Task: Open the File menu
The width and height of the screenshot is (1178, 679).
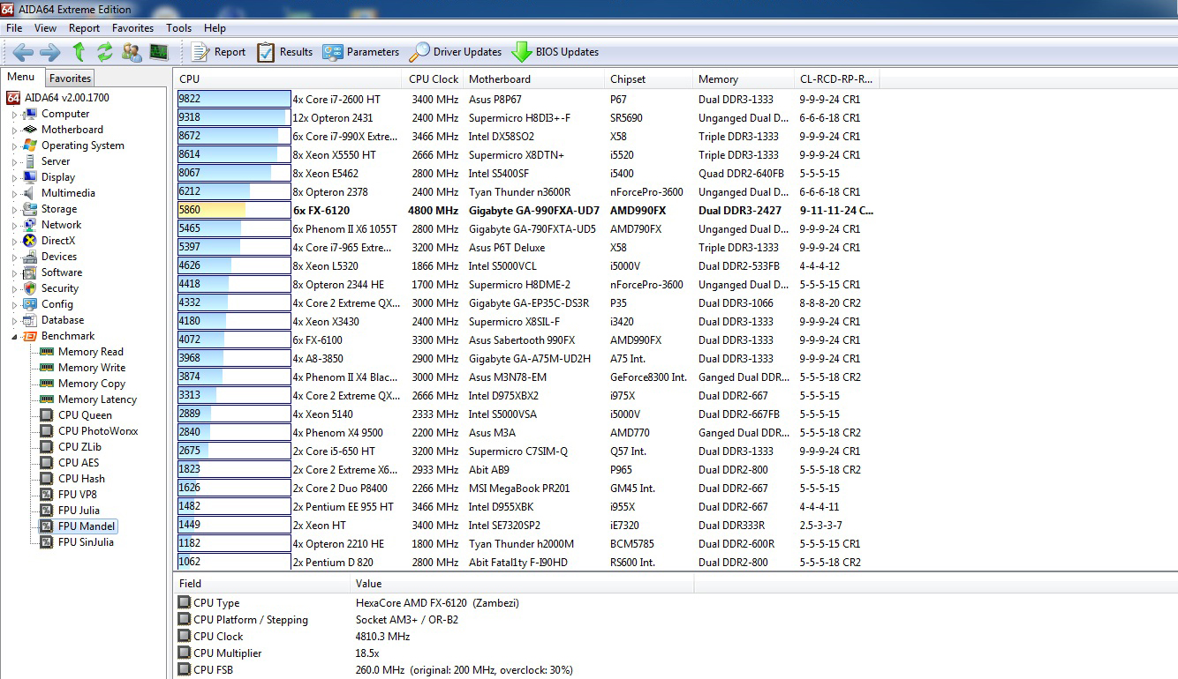Action: pyautogui.click(x=14, y=28)
